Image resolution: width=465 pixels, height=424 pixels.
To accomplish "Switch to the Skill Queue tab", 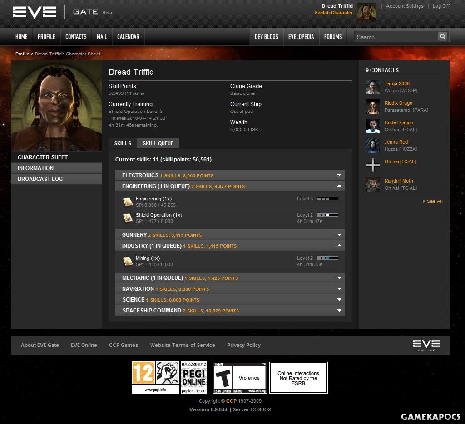I will point(158,143).
